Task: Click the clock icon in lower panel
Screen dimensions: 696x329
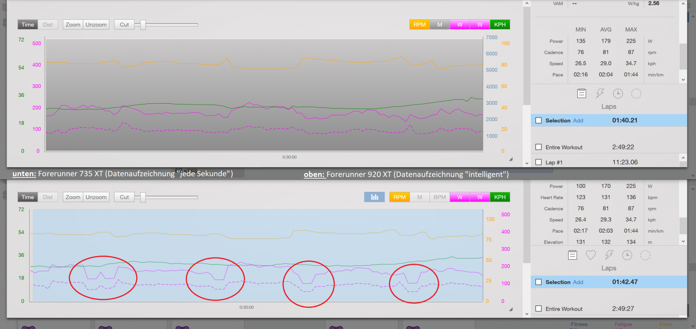Action: click(627, 255)
